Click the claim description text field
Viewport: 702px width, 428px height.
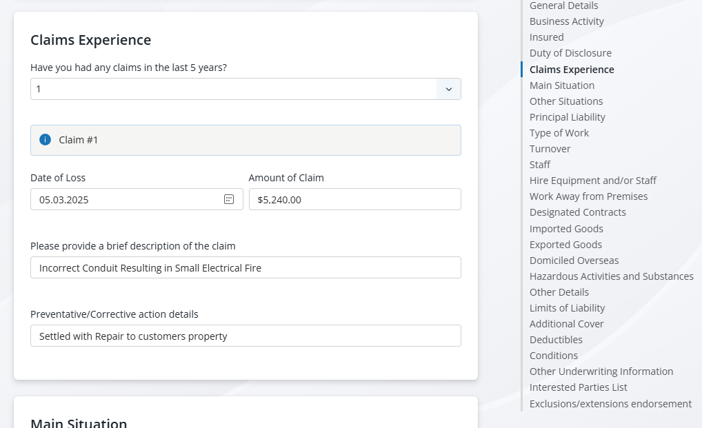click(x=245, y=267)
